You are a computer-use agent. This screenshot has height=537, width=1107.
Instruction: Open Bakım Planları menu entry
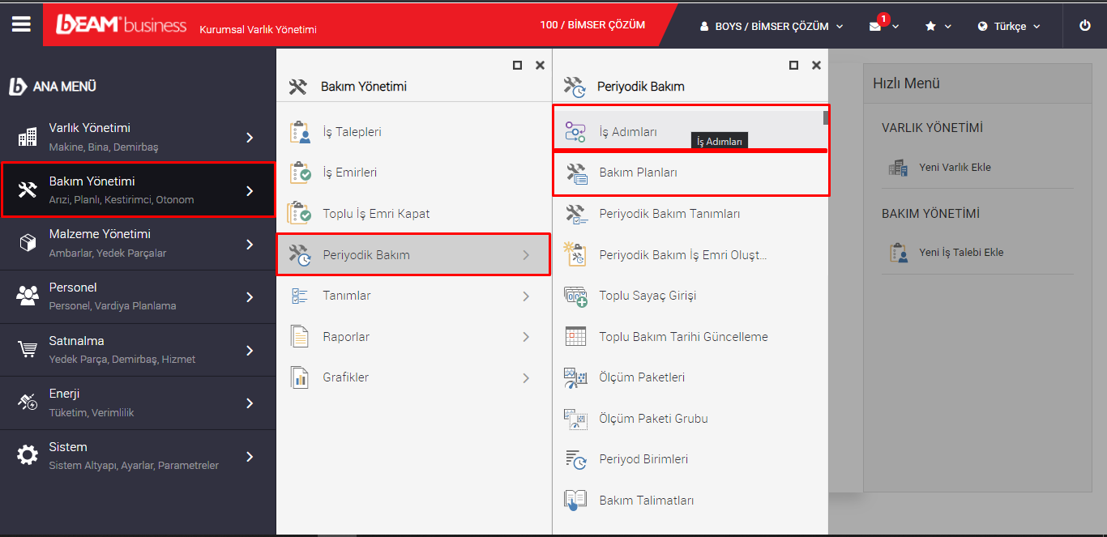pyautogui.click(x=691, y=173)
